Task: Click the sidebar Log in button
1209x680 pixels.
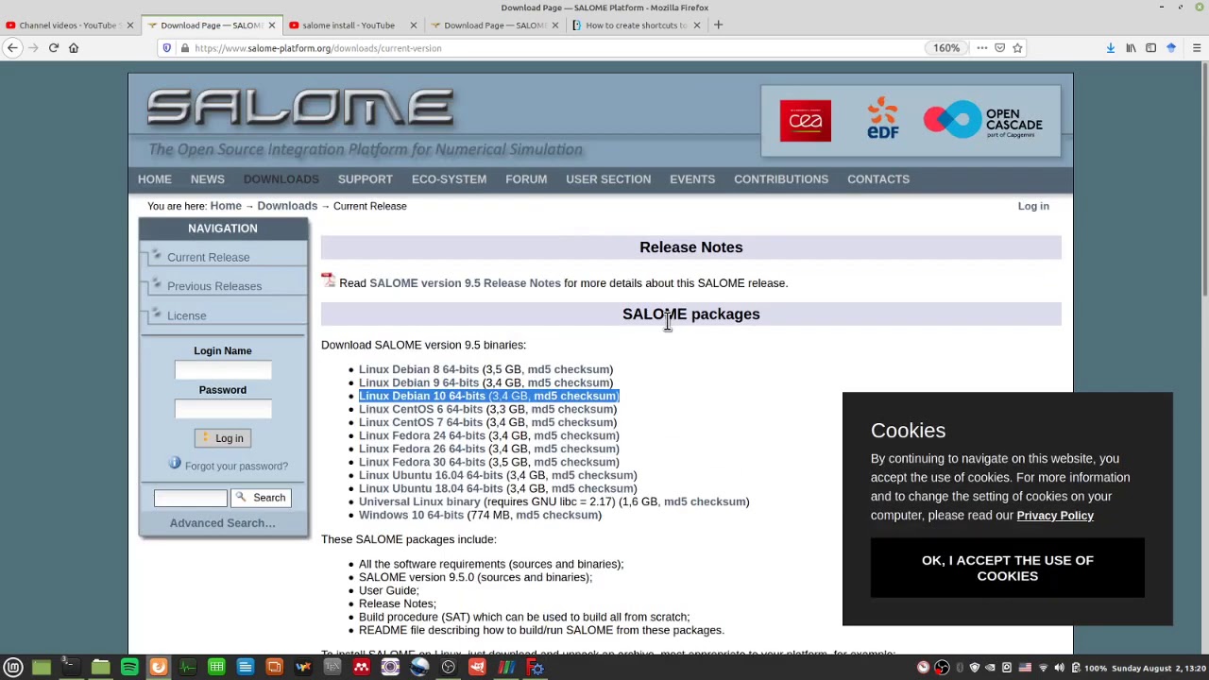Action: [223, 438]
